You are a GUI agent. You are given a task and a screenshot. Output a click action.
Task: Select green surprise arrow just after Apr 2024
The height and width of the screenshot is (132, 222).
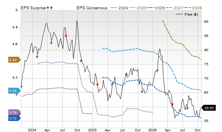[51, 43]
